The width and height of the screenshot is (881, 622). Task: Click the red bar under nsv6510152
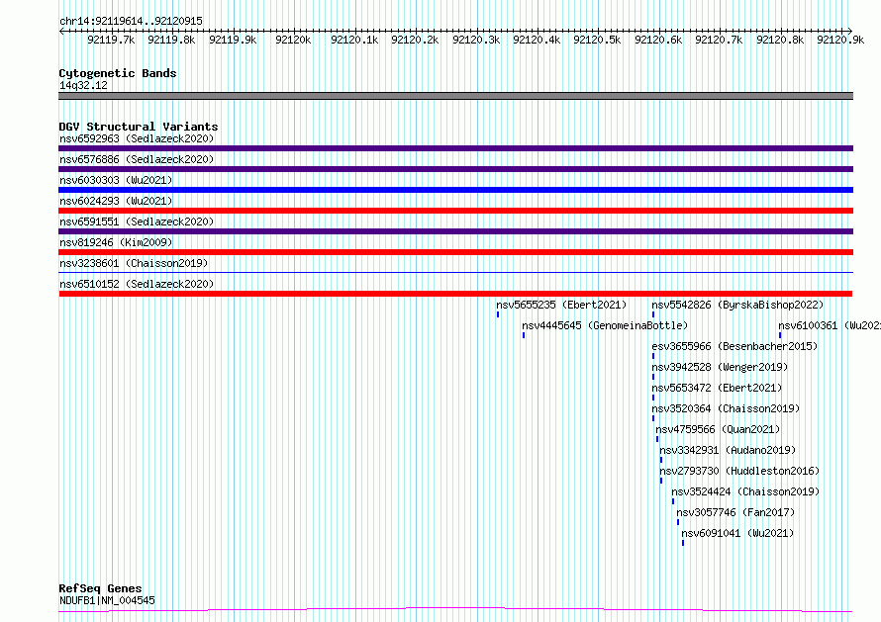click(x=455, y=294)
